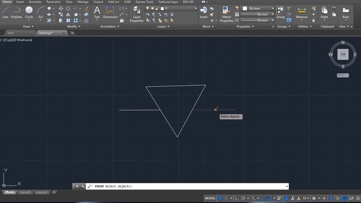Toggle layer on/off lightbulb icon
This screenshot has width=361, height=203.
(147, 8)
